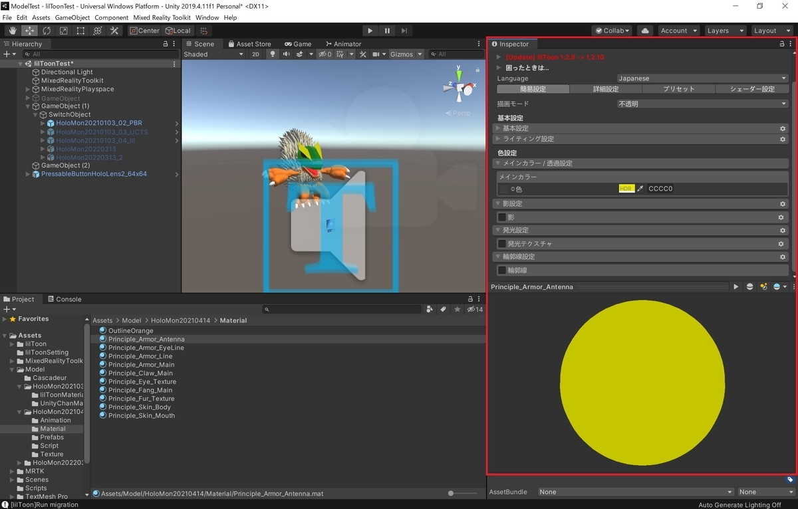Click the main color swatch
This screenshot has width=798, height=509.
point(626,189)
